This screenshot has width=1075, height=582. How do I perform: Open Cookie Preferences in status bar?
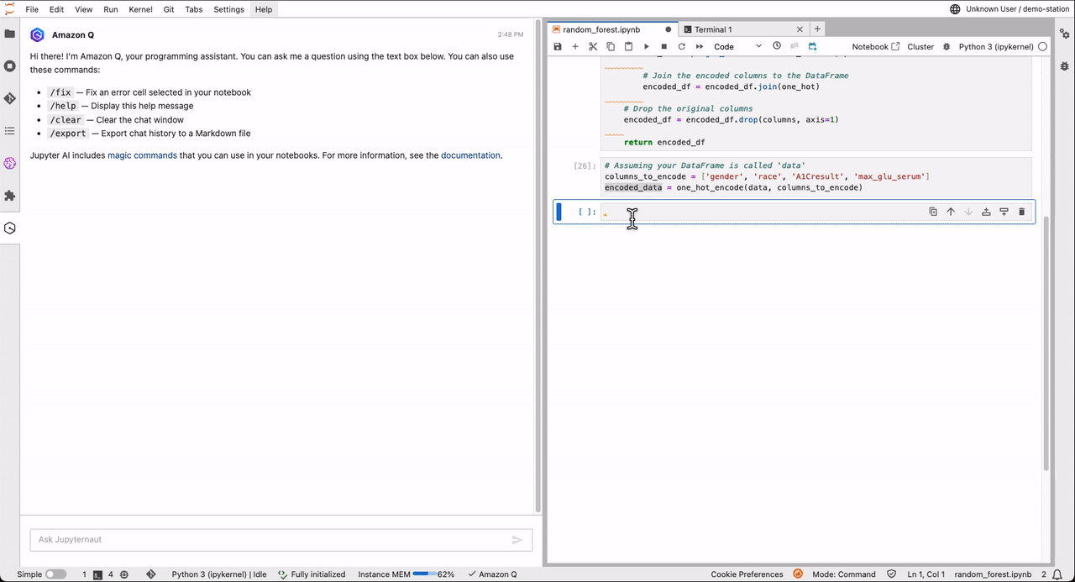(747, 574)
